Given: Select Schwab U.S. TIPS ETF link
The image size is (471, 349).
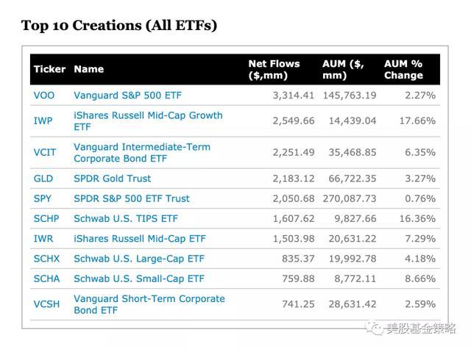Looking at the screenshot, I should 125,218.
